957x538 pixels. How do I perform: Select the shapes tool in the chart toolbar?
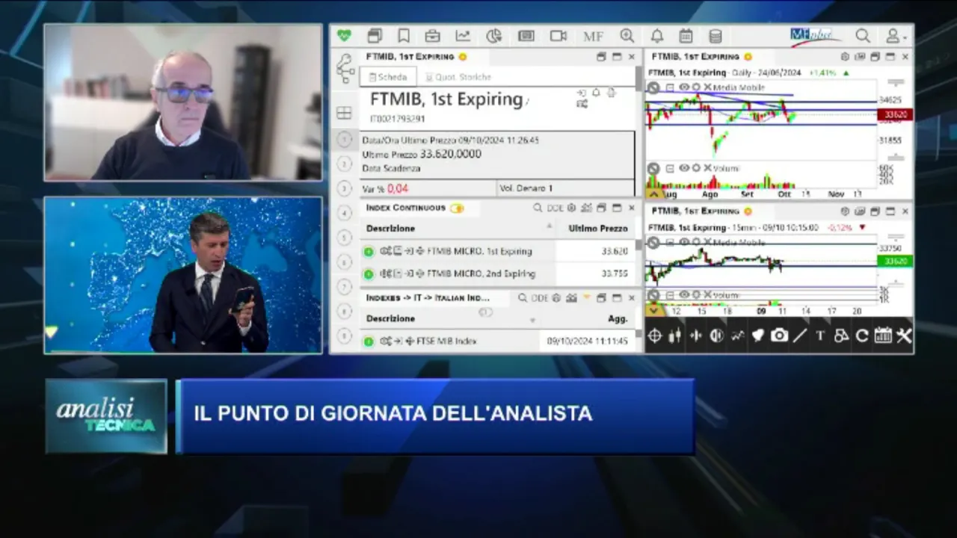[841, 336]
